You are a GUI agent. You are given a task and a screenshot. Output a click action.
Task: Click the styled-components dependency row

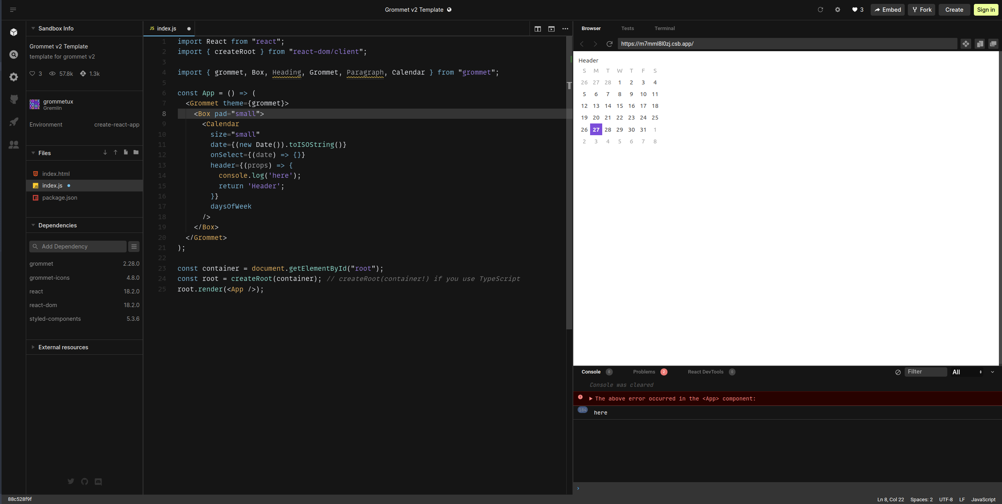pyautogui.click(x=84, y=319)
